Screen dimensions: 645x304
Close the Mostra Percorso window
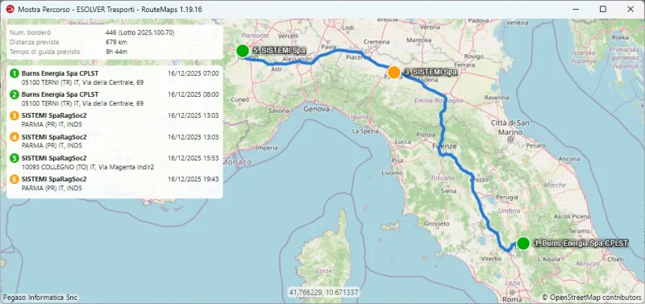(630, 9)
